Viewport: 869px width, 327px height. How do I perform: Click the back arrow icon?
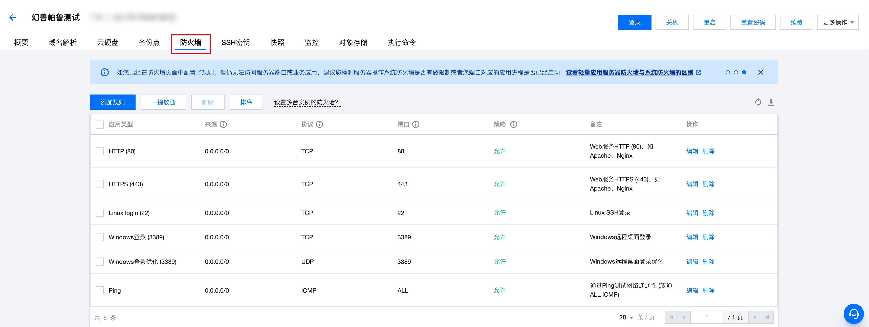point(13,17)
